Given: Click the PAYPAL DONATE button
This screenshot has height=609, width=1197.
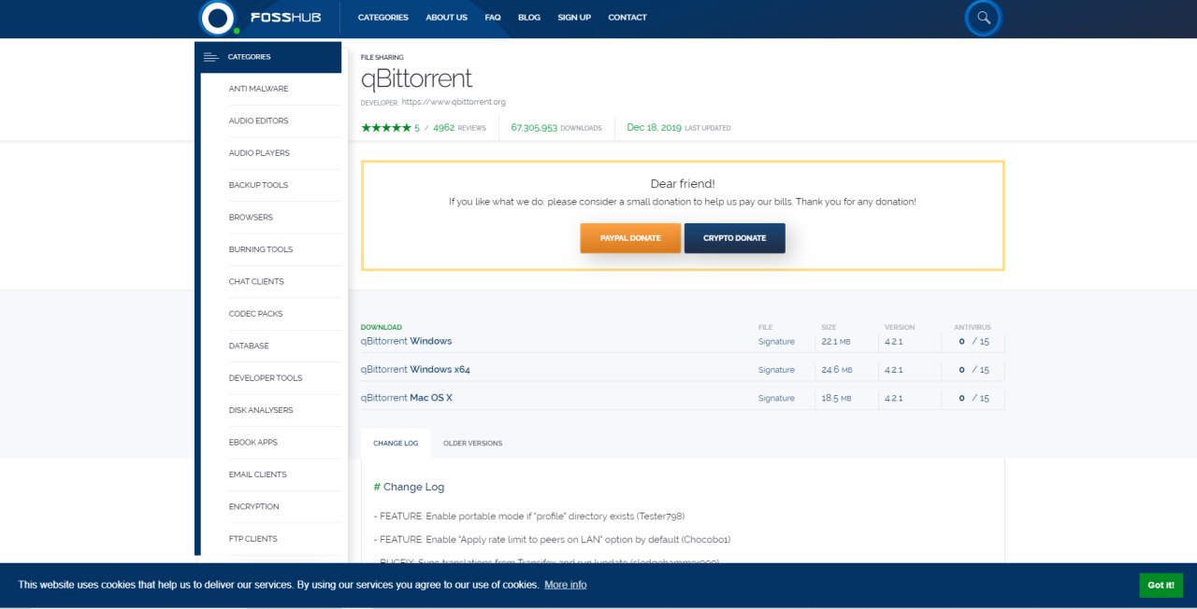Looking at the screenshot, I should click(630, 238).
